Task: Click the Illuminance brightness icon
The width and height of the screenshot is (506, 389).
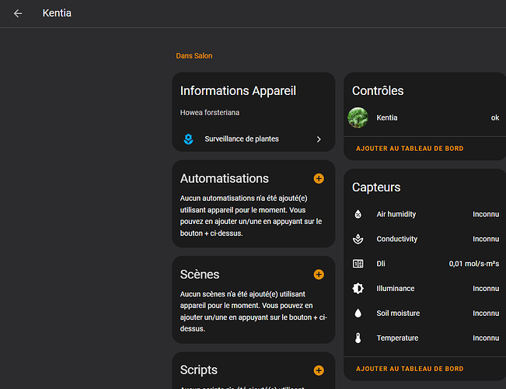Action: tap(358, 289)
